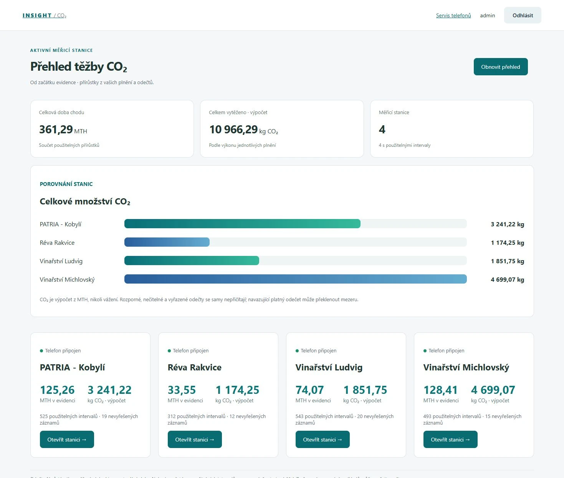
Task: Click the 10 966,29 kg CO₂ total value
Action: pyautogui.click(x=243, y=129)
